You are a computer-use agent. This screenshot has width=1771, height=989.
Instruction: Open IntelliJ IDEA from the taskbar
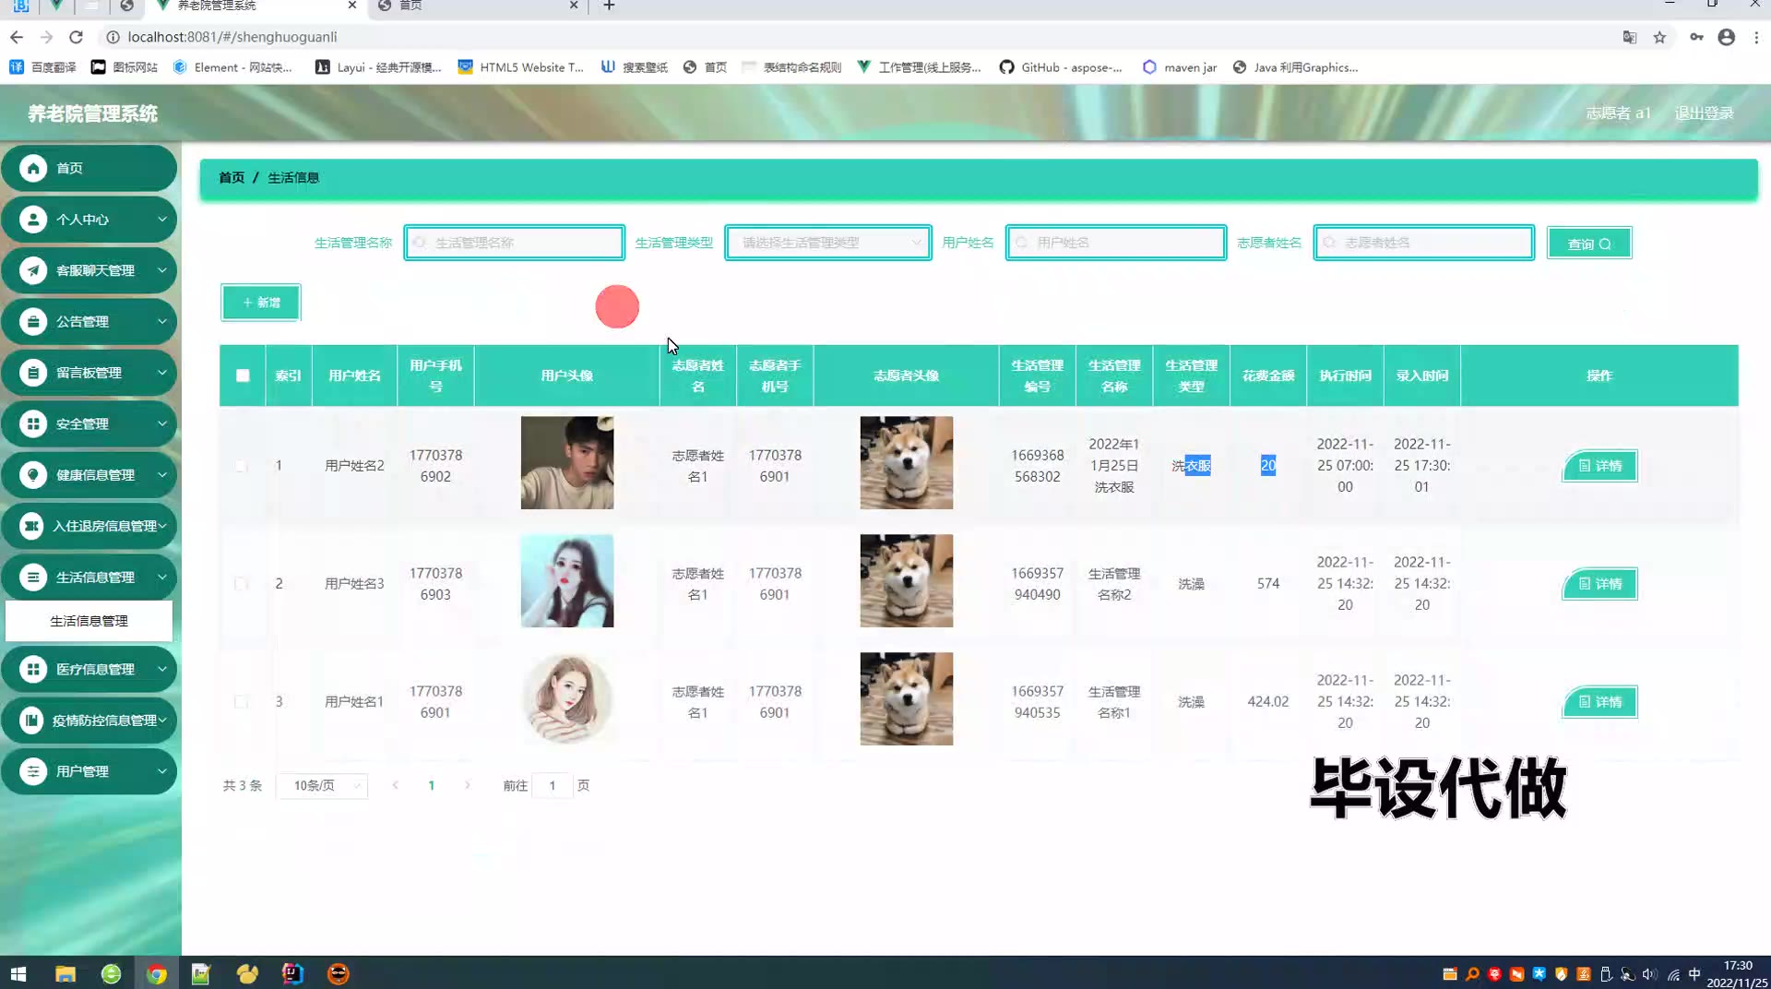(292, 973)
